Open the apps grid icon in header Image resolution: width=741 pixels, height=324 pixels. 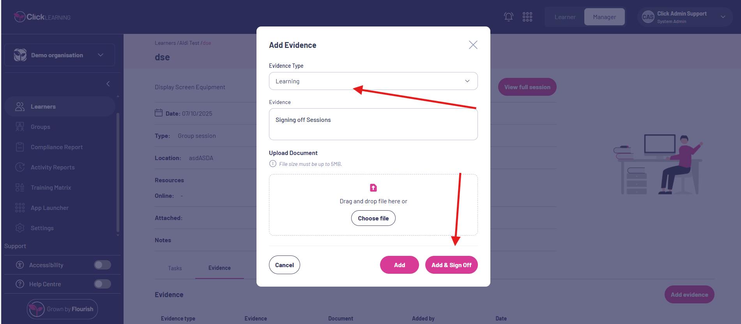[527, 17]
